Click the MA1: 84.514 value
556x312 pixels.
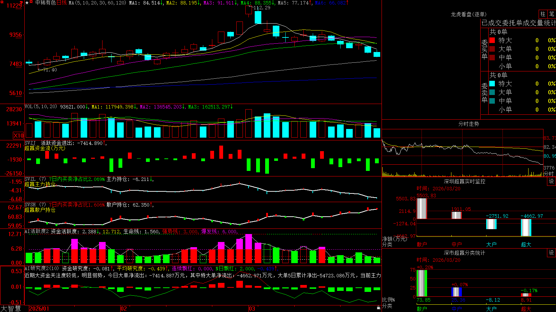[x=146, y=3]
